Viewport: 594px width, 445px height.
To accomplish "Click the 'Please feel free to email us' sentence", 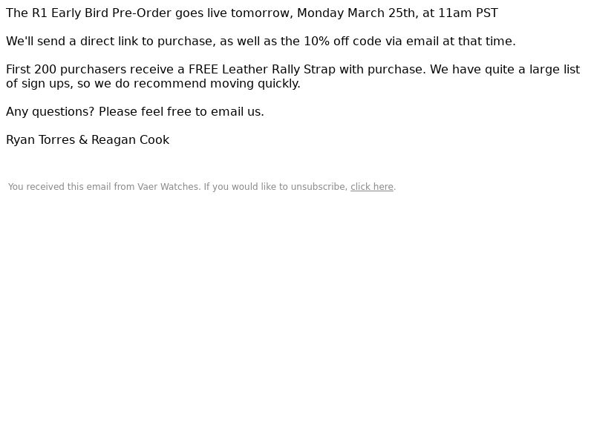I will pyautogui.click(x=181, y=112).
